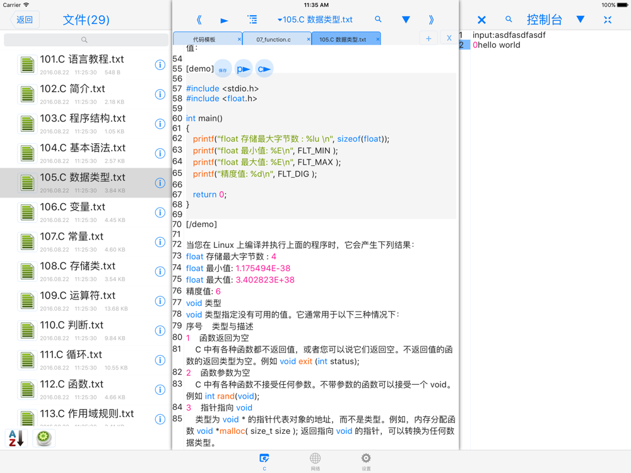This screenshot has width=631, height=473.
Task: Open file 110.C 判断.txt
Action: coord(85,330)
